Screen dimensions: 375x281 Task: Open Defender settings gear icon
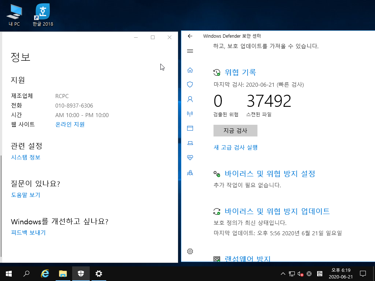click(190, 251)
